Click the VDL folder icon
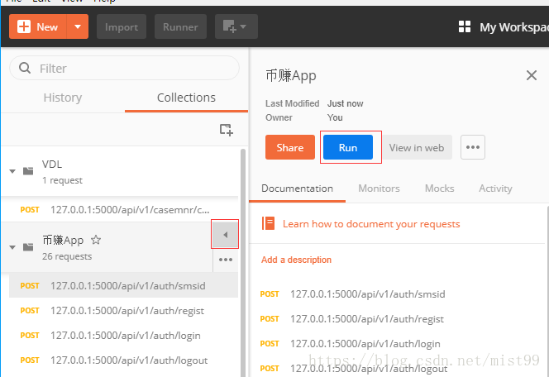 [x=28, y=171]
